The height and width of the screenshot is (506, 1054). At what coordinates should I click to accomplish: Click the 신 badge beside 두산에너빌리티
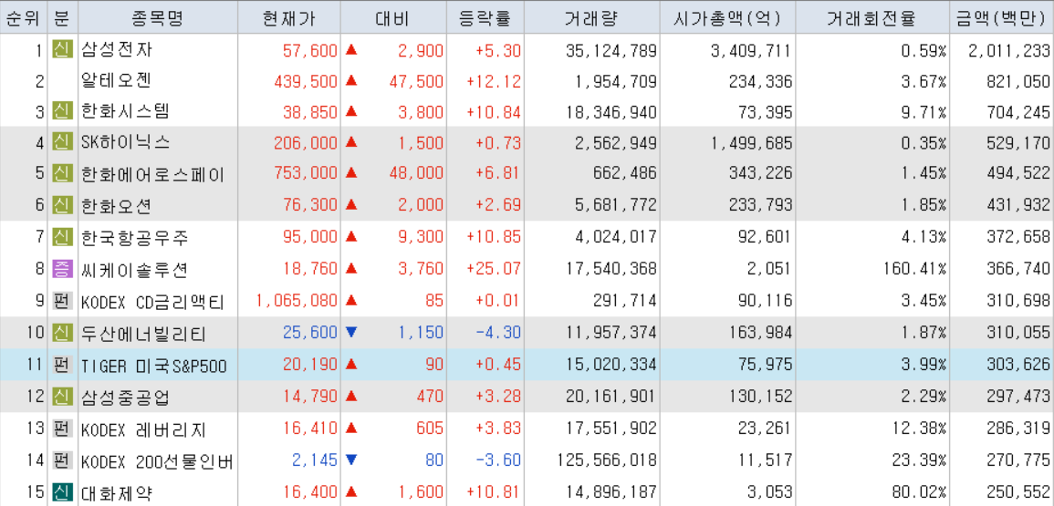pyautogui.click(x=62, y=332)
